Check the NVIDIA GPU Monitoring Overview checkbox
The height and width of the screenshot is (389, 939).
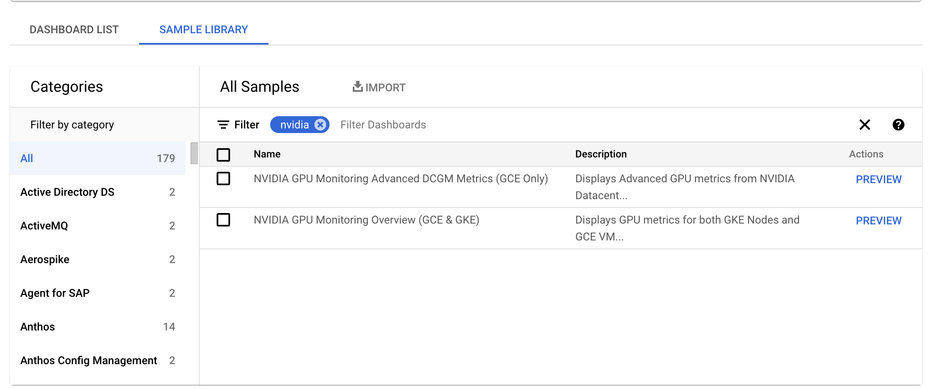[x=223, y=220]
